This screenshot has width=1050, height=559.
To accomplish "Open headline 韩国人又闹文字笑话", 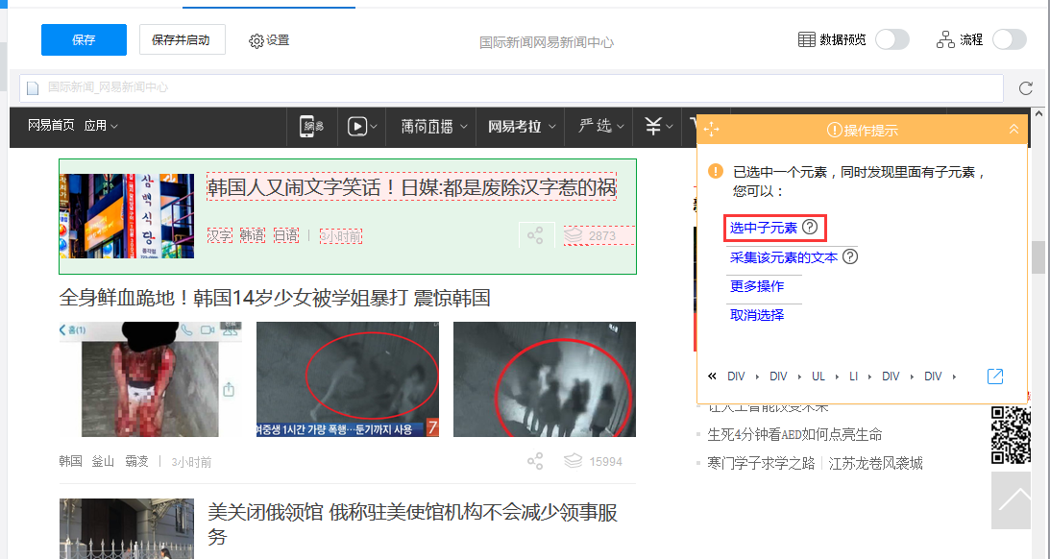I will 411,187.
